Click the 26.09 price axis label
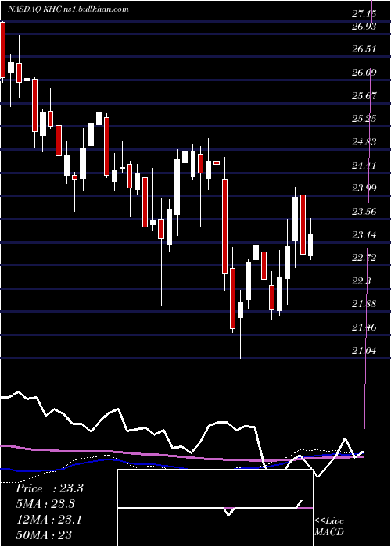Screen dimensions: 391x547 click(364, 73)
